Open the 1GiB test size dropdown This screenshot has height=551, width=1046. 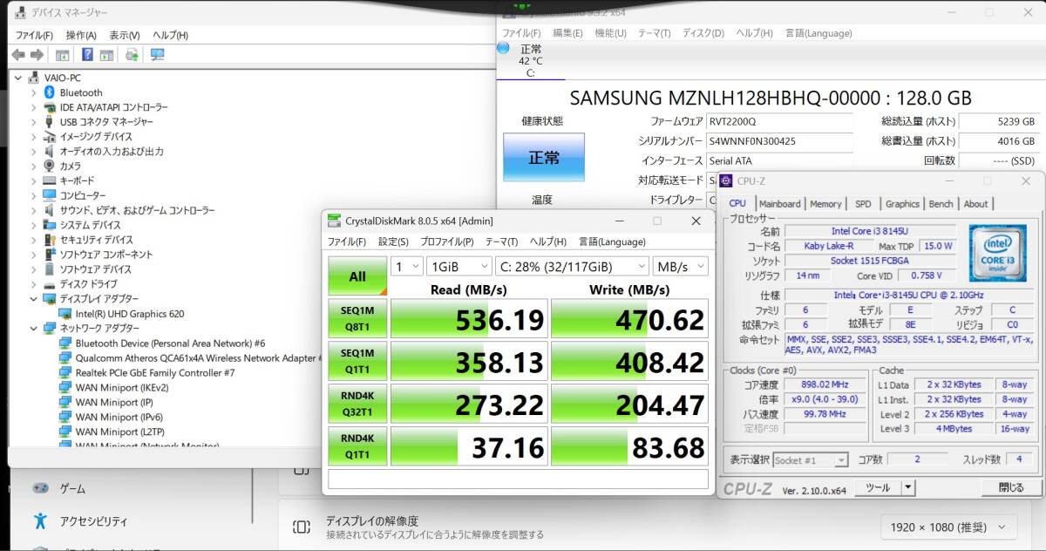(459, 266)
